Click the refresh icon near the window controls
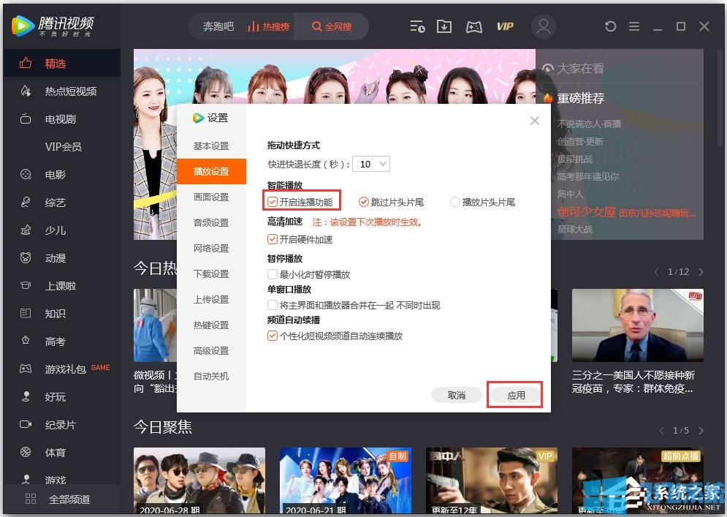 tap(610, 26)
